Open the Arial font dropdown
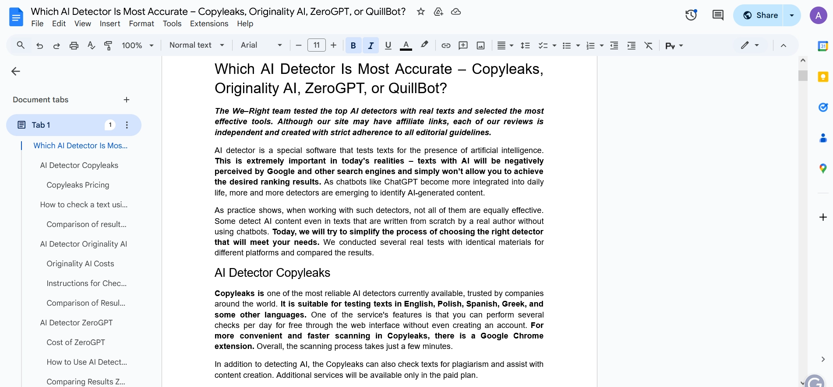 pyautogui.click(x=261, y=45)
